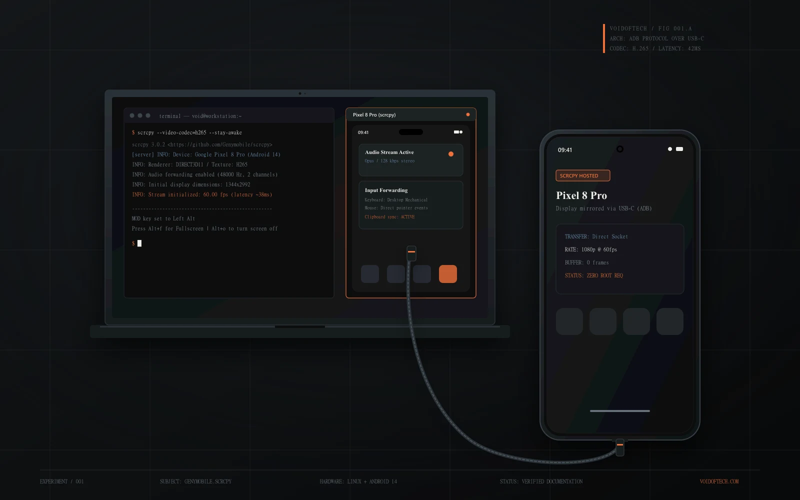Click 'Keyboard: Desktop Mechanical' text
Image resolution: width=800 pixels, height=500 pixels.
396,200
